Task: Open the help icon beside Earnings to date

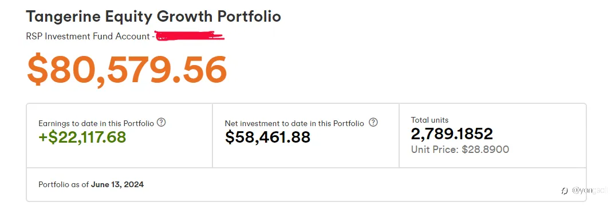Action: click(x=161, y=122)
